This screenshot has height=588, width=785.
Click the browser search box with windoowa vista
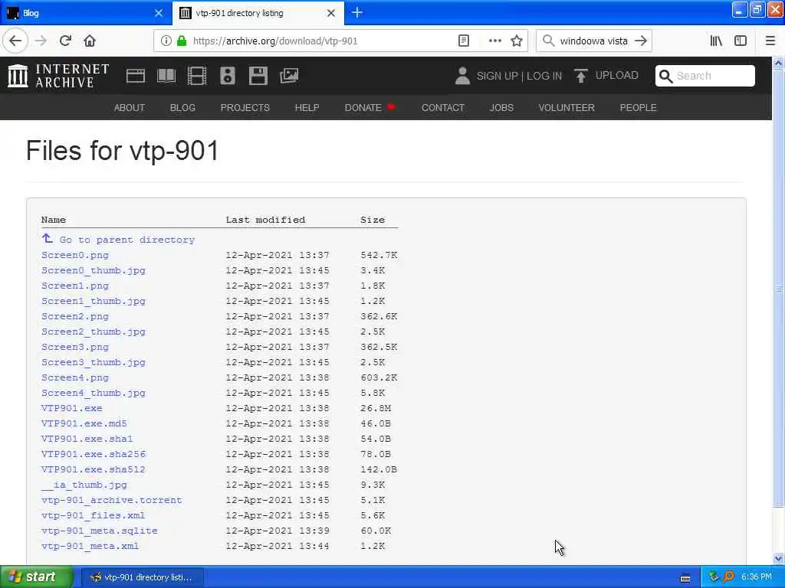(x=593, y=41)
